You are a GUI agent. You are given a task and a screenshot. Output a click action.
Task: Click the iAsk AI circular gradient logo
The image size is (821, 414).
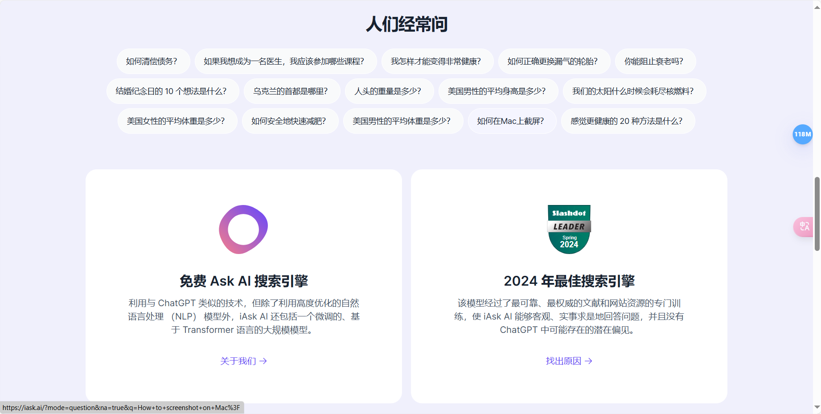243,230
